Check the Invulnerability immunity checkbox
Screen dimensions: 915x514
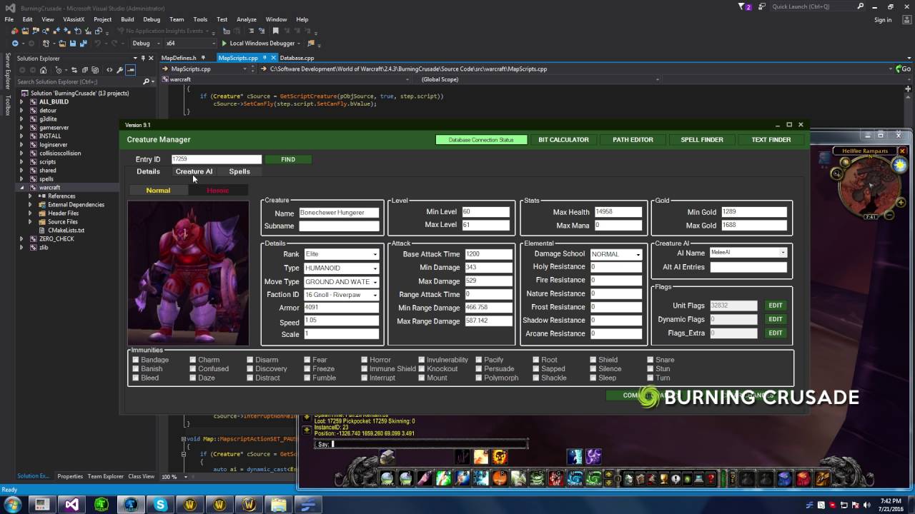click(x=422, y=360)
